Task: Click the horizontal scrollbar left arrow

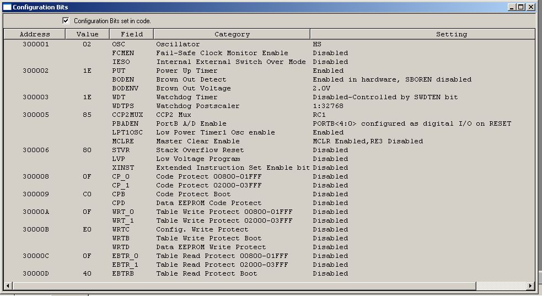Action: [x=8, y=286]
